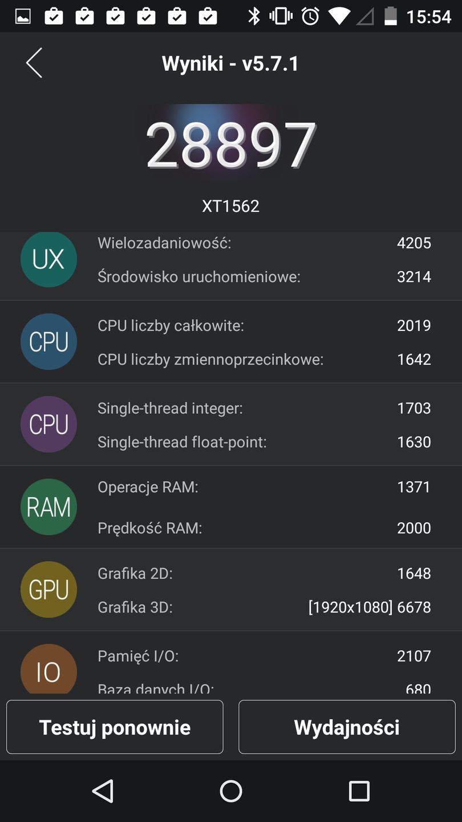Select the Wielozadaniowość score row
Viewport: 462px width, 822px height.
[x=264, y=243]
